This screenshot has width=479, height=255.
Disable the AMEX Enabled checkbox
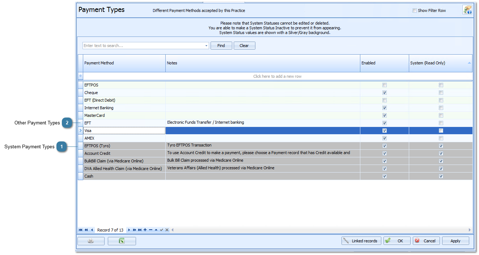click(x=385, y=138)
